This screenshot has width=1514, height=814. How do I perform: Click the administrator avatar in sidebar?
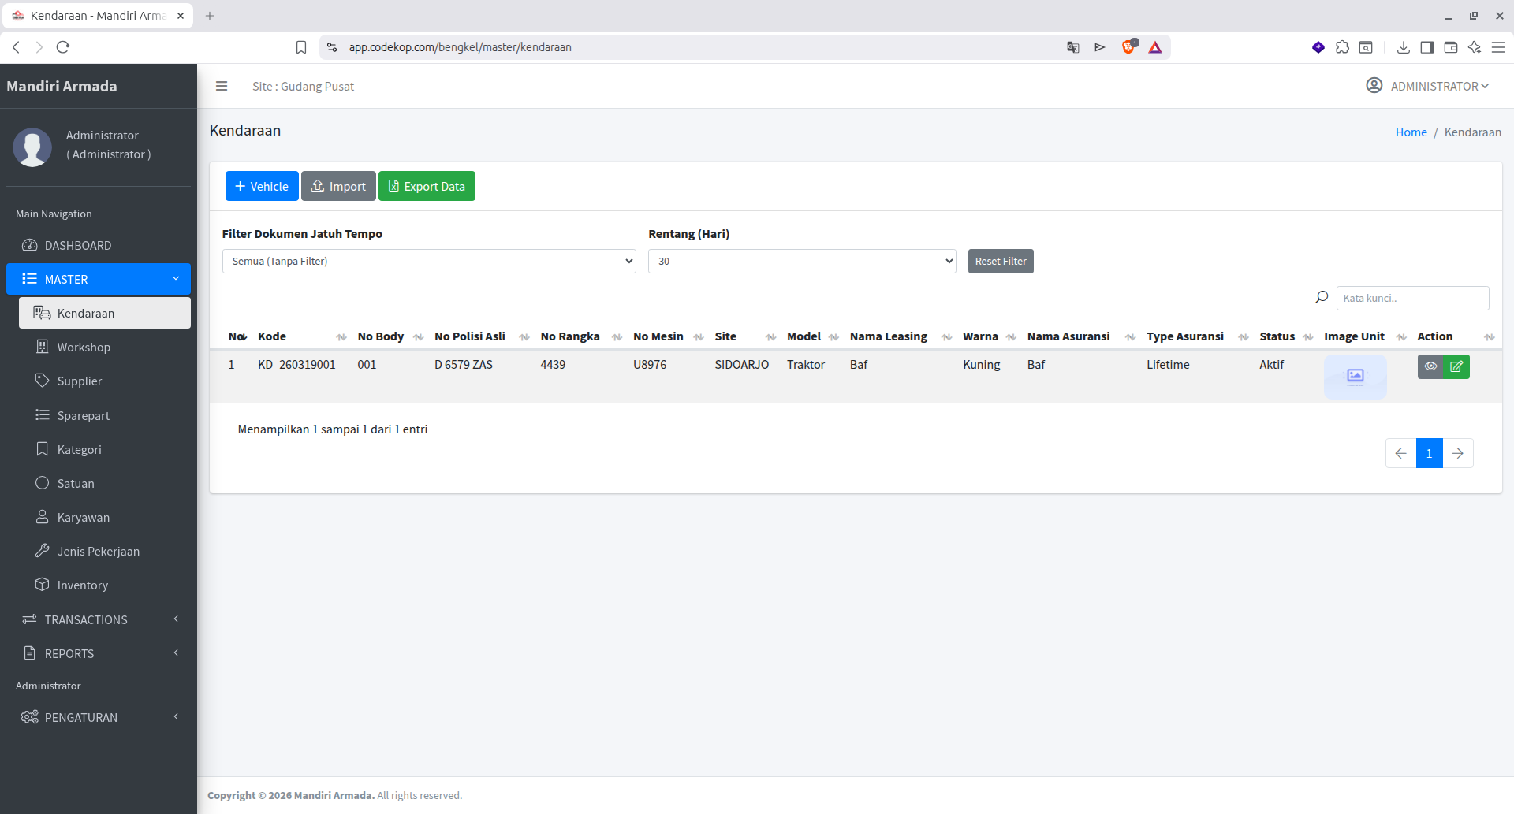32,147
